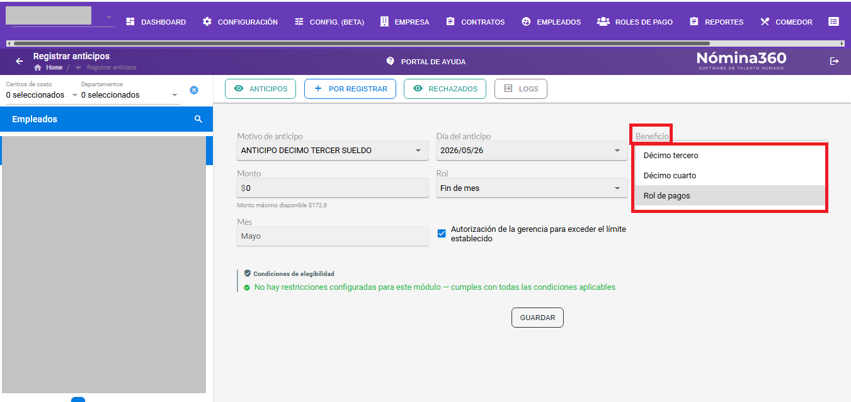
Task: Click the back arrow beside Registrar anticipos
Action: tap(19, 61)
